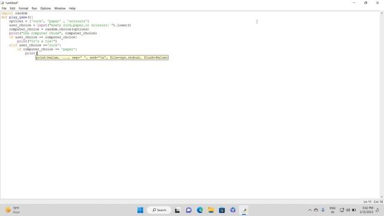Viewport: 384px width, 216px height.
Task: Click the 'computer_choice = random.choice(options)' line
Action: pyautogui.click(x=49, y=29)
